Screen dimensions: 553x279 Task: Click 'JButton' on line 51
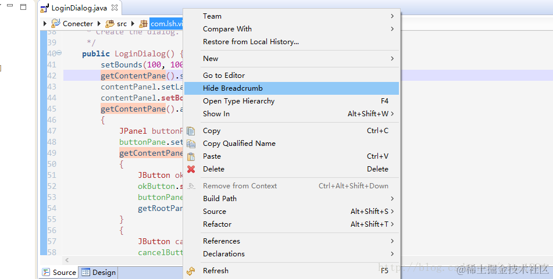pyautogui.click(x=154, y=175)
